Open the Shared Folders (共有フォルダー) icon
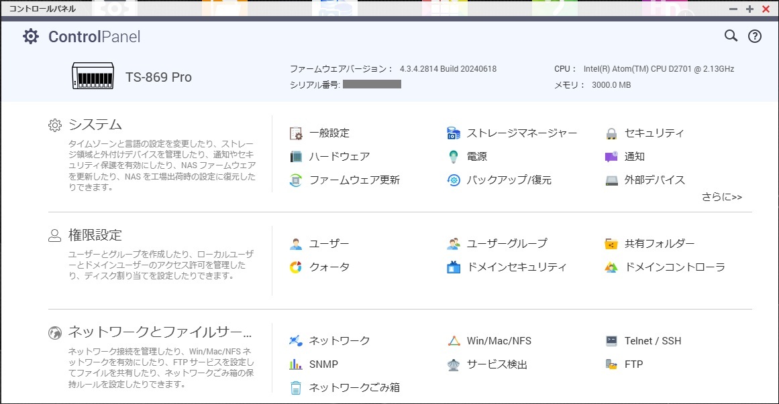 pos(611,244)
